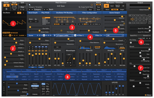
Task: Set character to Warm
Action: coord(107,10)
